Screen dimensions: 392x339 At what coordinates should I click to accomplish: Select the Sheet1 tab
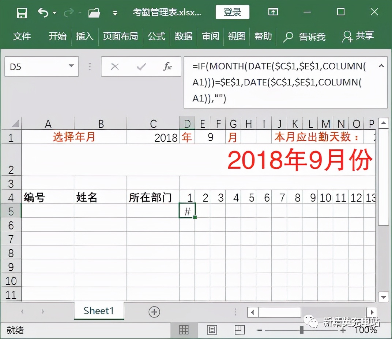(x=98, y=311)
